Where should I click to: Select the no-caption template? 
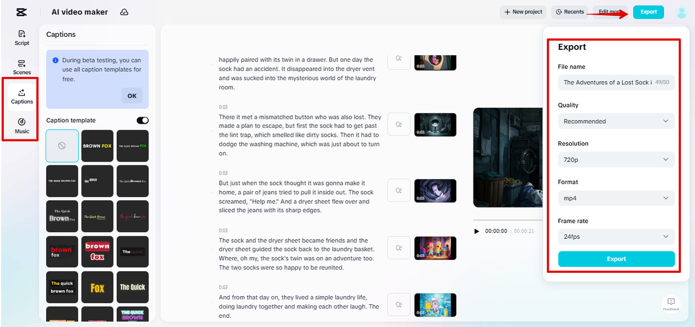62,146
